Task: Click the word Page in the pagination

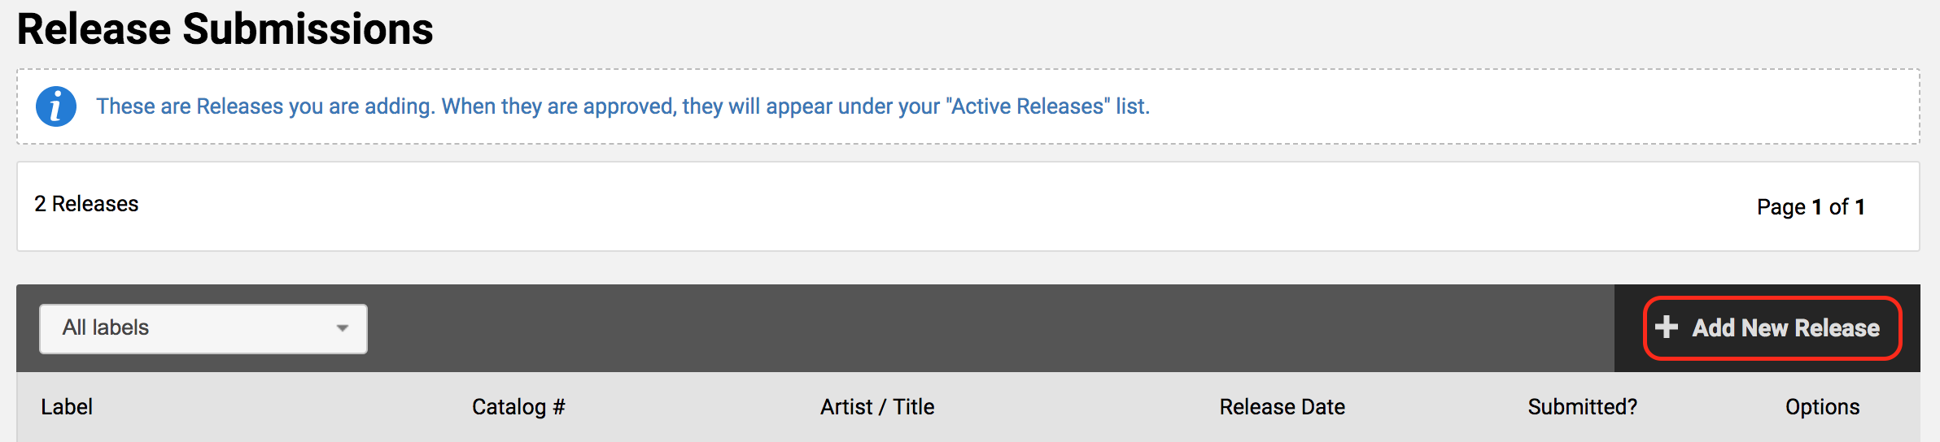Action: [1781, 207]
